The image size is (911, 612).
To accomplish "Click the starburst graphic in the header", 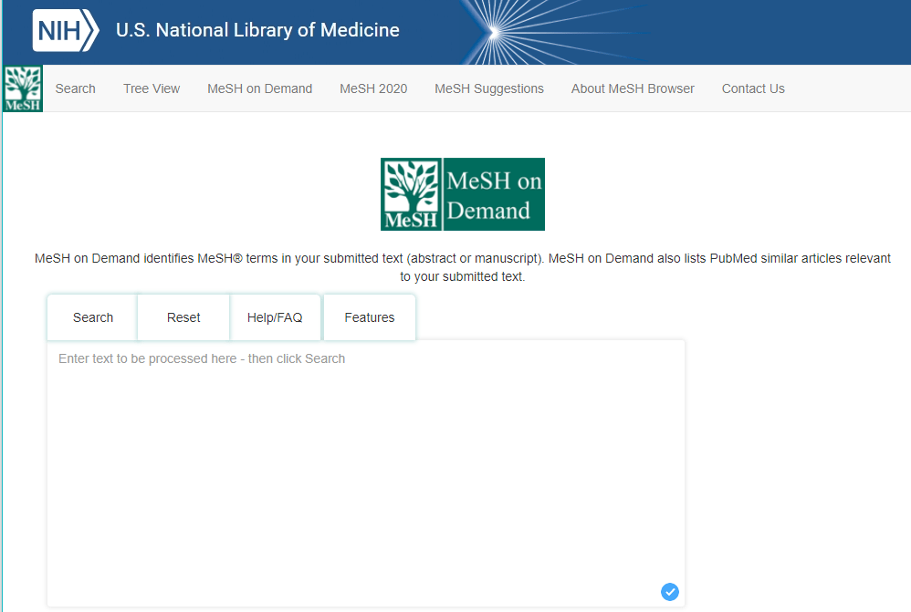I will click(492, 33).
